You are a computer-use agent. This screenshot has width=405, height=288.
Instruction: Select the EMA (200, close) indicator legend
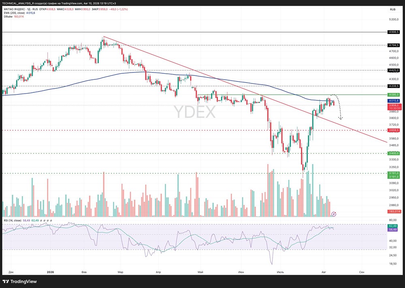point(14,13)
